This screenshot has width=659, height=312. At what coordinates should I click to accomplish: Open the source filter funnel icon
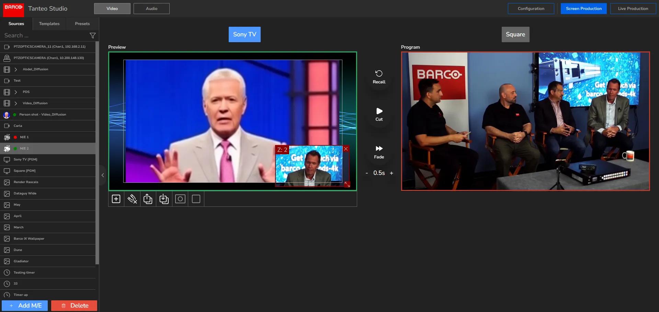92,36
